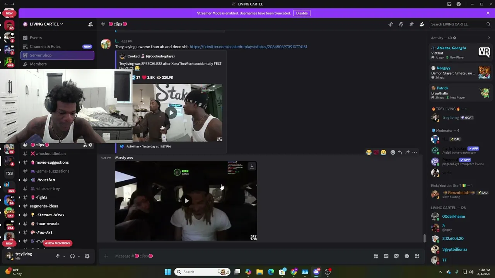Jump to 4 NEW MENTIONS

pyautogui.click(x=58, y=243)
